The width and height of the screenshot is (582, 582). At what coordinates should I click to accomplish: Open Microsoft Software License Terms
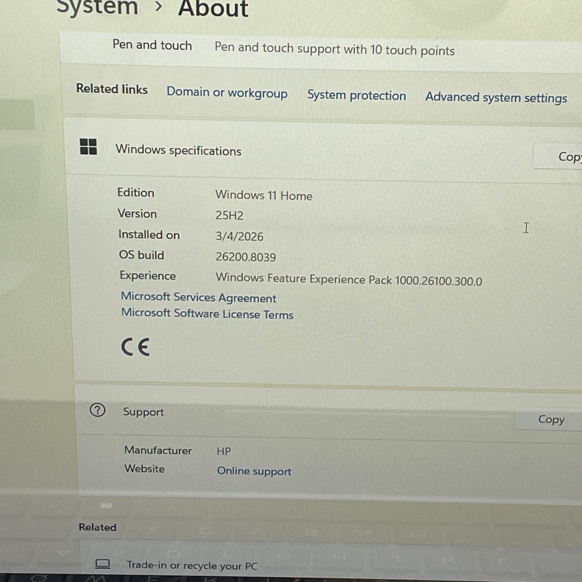click(x=207, y=314)
